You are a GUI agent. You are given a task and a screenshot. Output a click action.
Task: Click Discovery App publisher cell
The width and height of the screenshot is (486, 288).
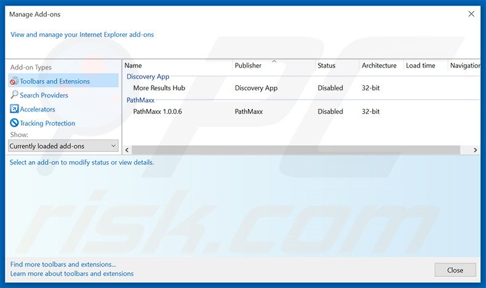[x=256, y=88]
